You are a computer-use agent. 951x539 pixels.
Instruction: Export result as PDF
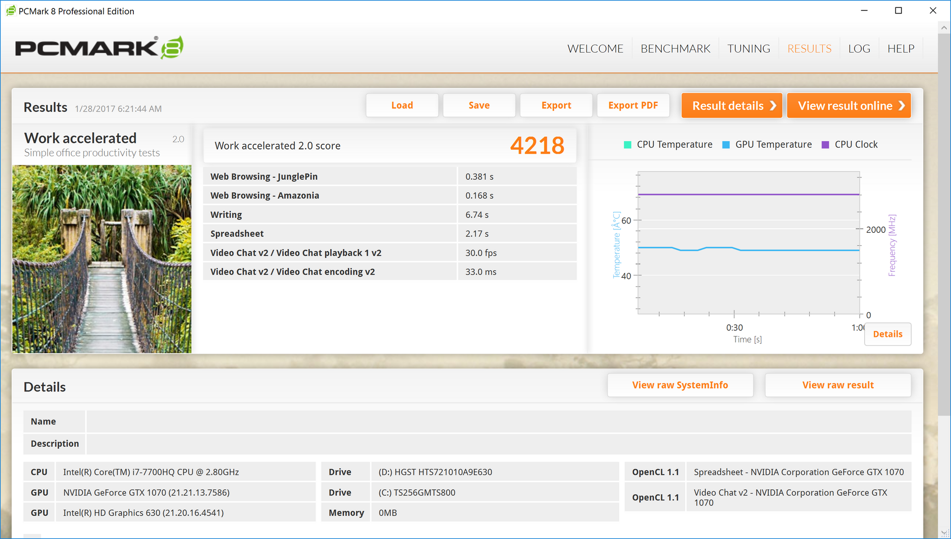(x=633, y=106)
